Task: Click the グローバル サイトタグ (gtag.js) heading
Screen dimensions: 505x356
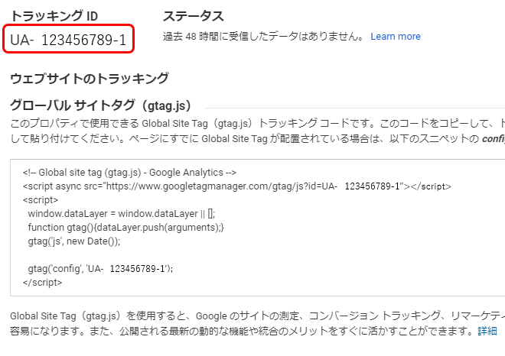Action: click(x=101, y=105)
